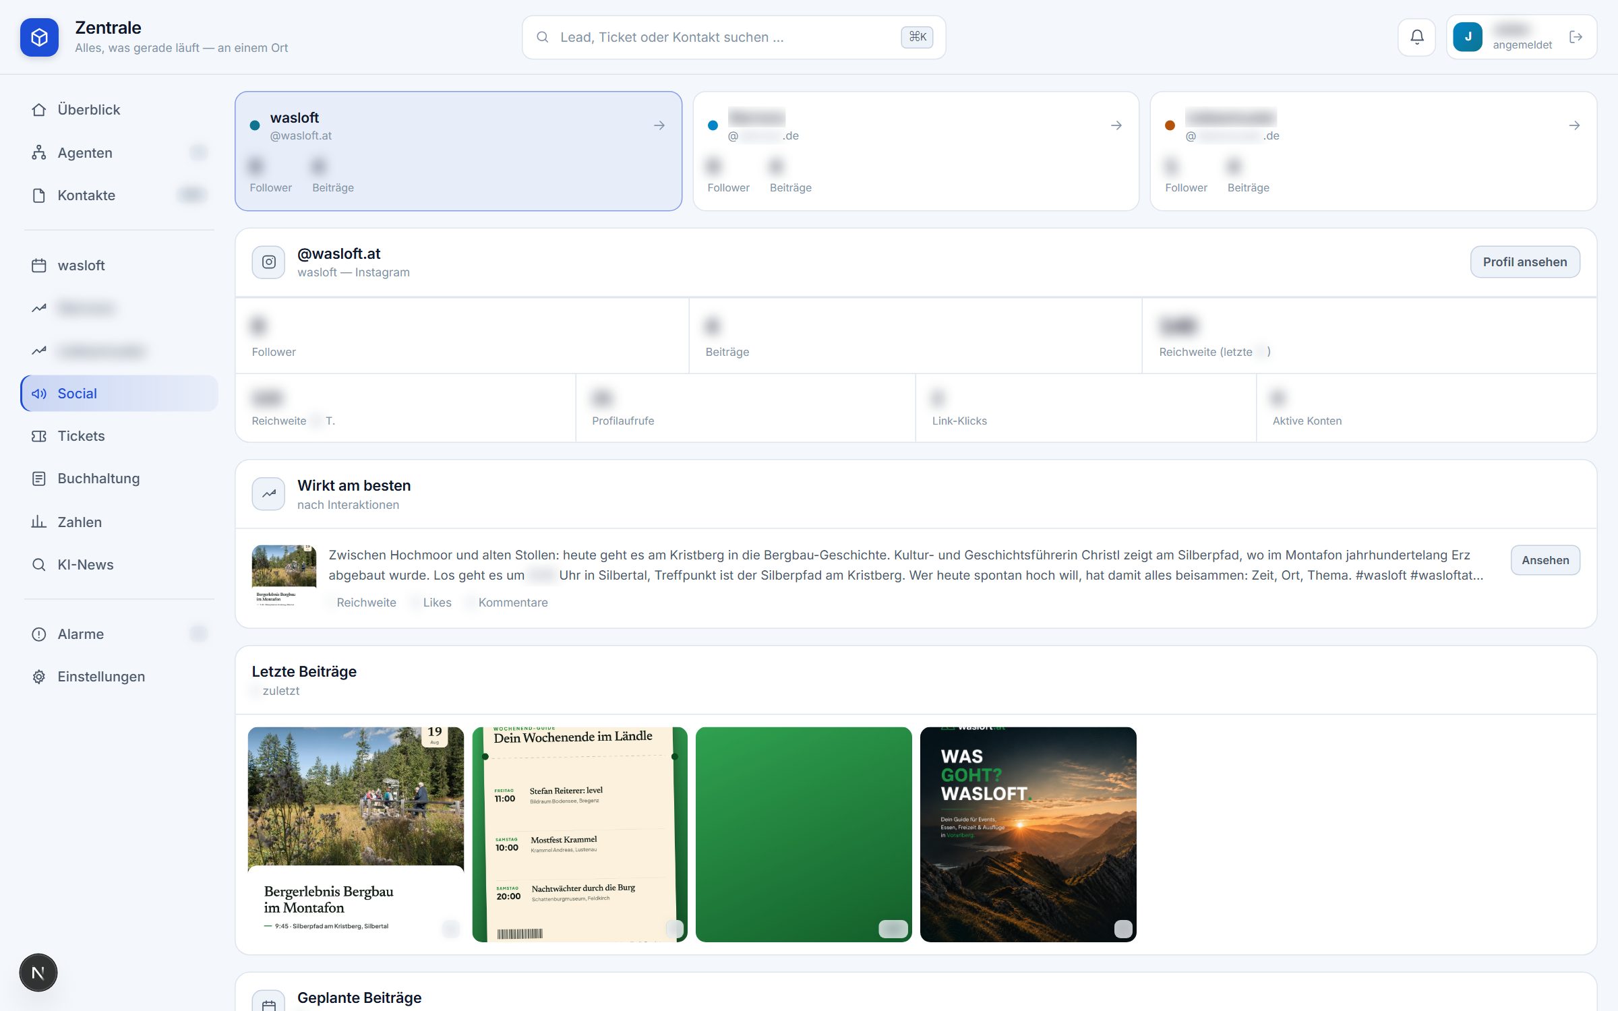
Task: Select the wasloft account card
Action: 458,151
